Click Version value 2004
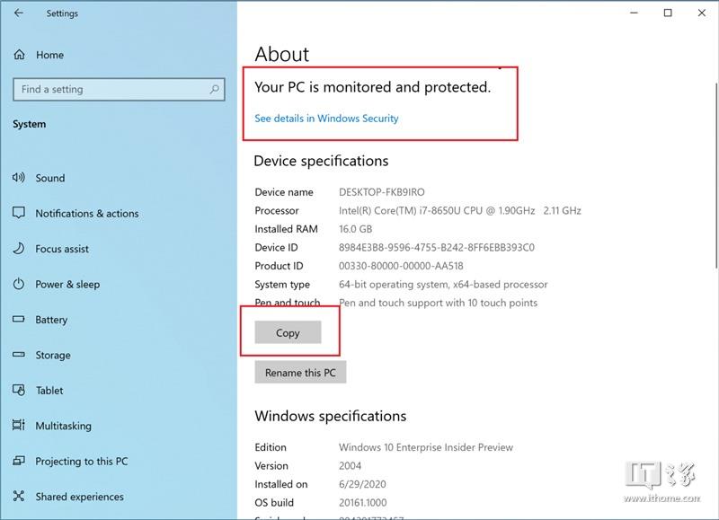 pyautogui.click(x=350, y=465)
